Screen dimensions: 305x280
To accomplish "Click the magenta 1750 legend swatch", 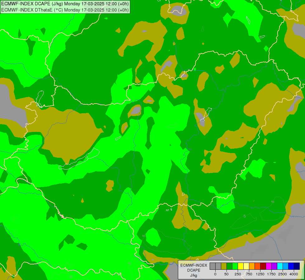I will tap(269, 266).
